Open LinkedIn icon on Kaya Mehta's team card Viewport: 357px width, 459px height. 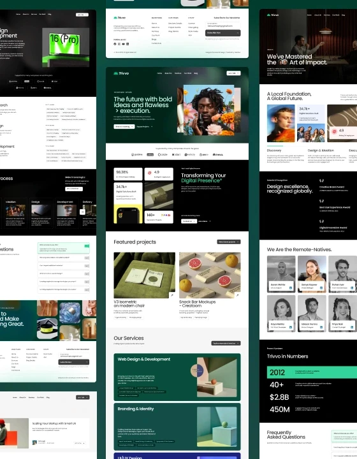coord(291,327)
